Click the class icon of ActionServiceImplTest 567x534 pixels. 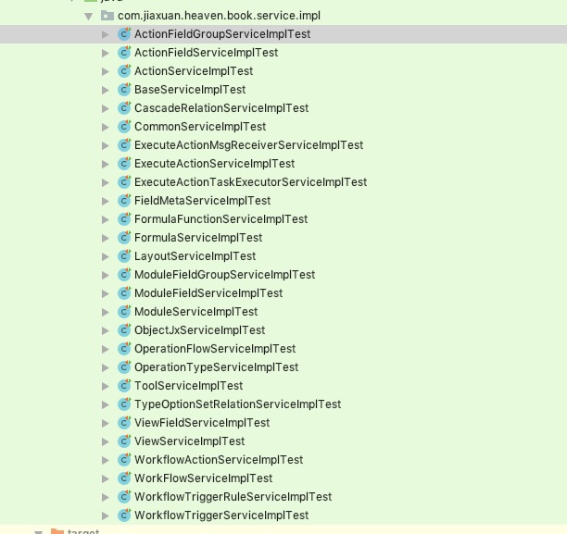click(x=124, y=71)
